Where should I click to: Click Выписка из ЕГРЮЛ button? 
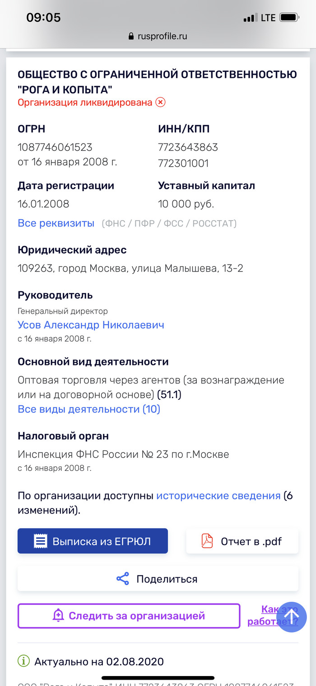[x=93, y=541]
